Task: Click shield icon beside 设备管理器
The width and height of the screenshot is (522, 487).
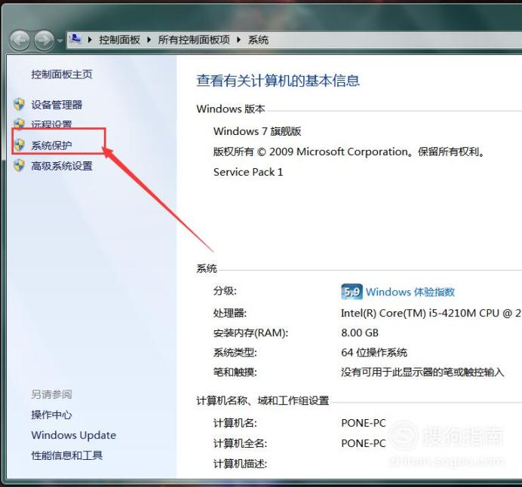Action: 19,104
